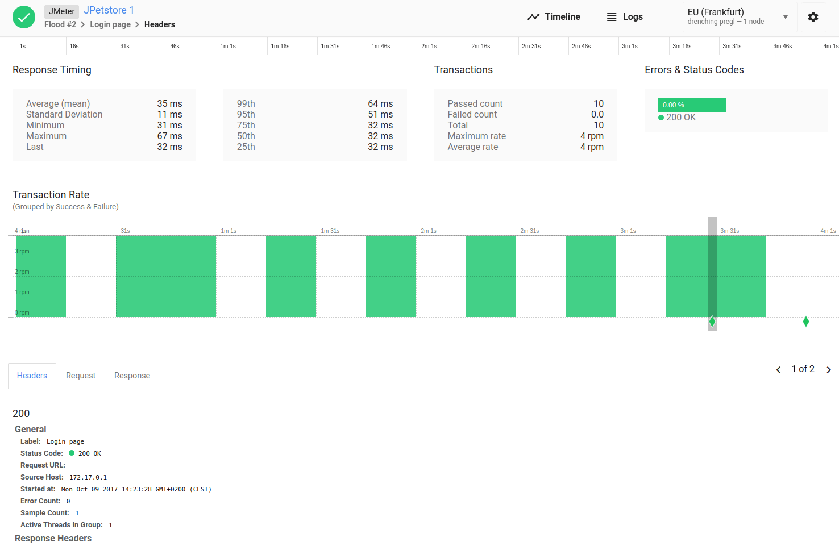Screen dimensions: 839x546
Task: Click the 1m 1s timeline ruler tick
Action: coord(228,47)
